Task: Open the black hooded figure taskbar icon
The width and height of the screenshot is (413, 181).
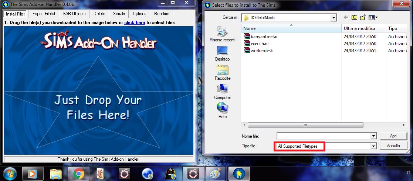Action: point(170,174)
